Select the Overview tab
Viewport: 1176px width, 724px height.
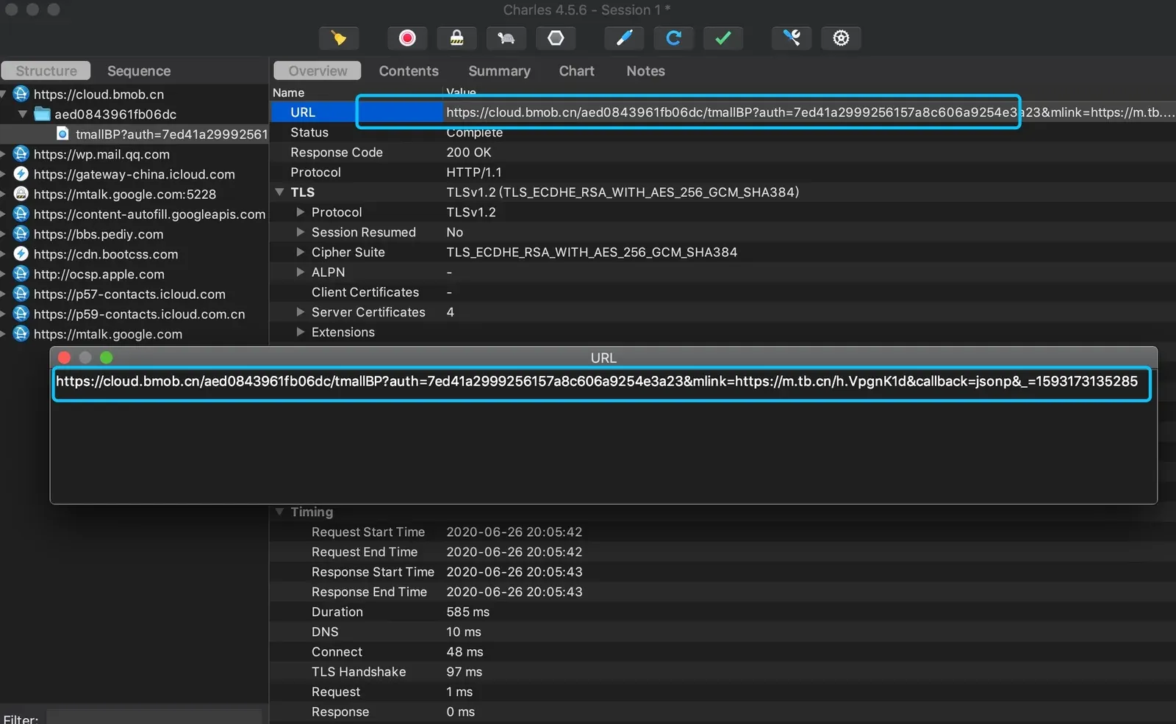click(318, 70)
